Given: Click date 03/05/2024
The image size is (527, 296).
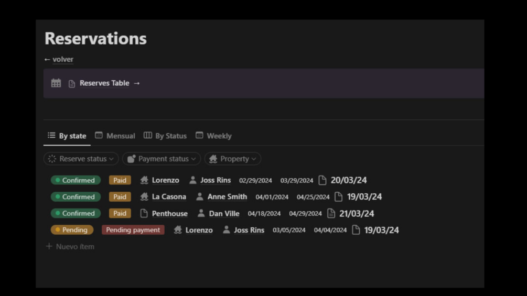Looking at the screenshot, I should (289, 230).
